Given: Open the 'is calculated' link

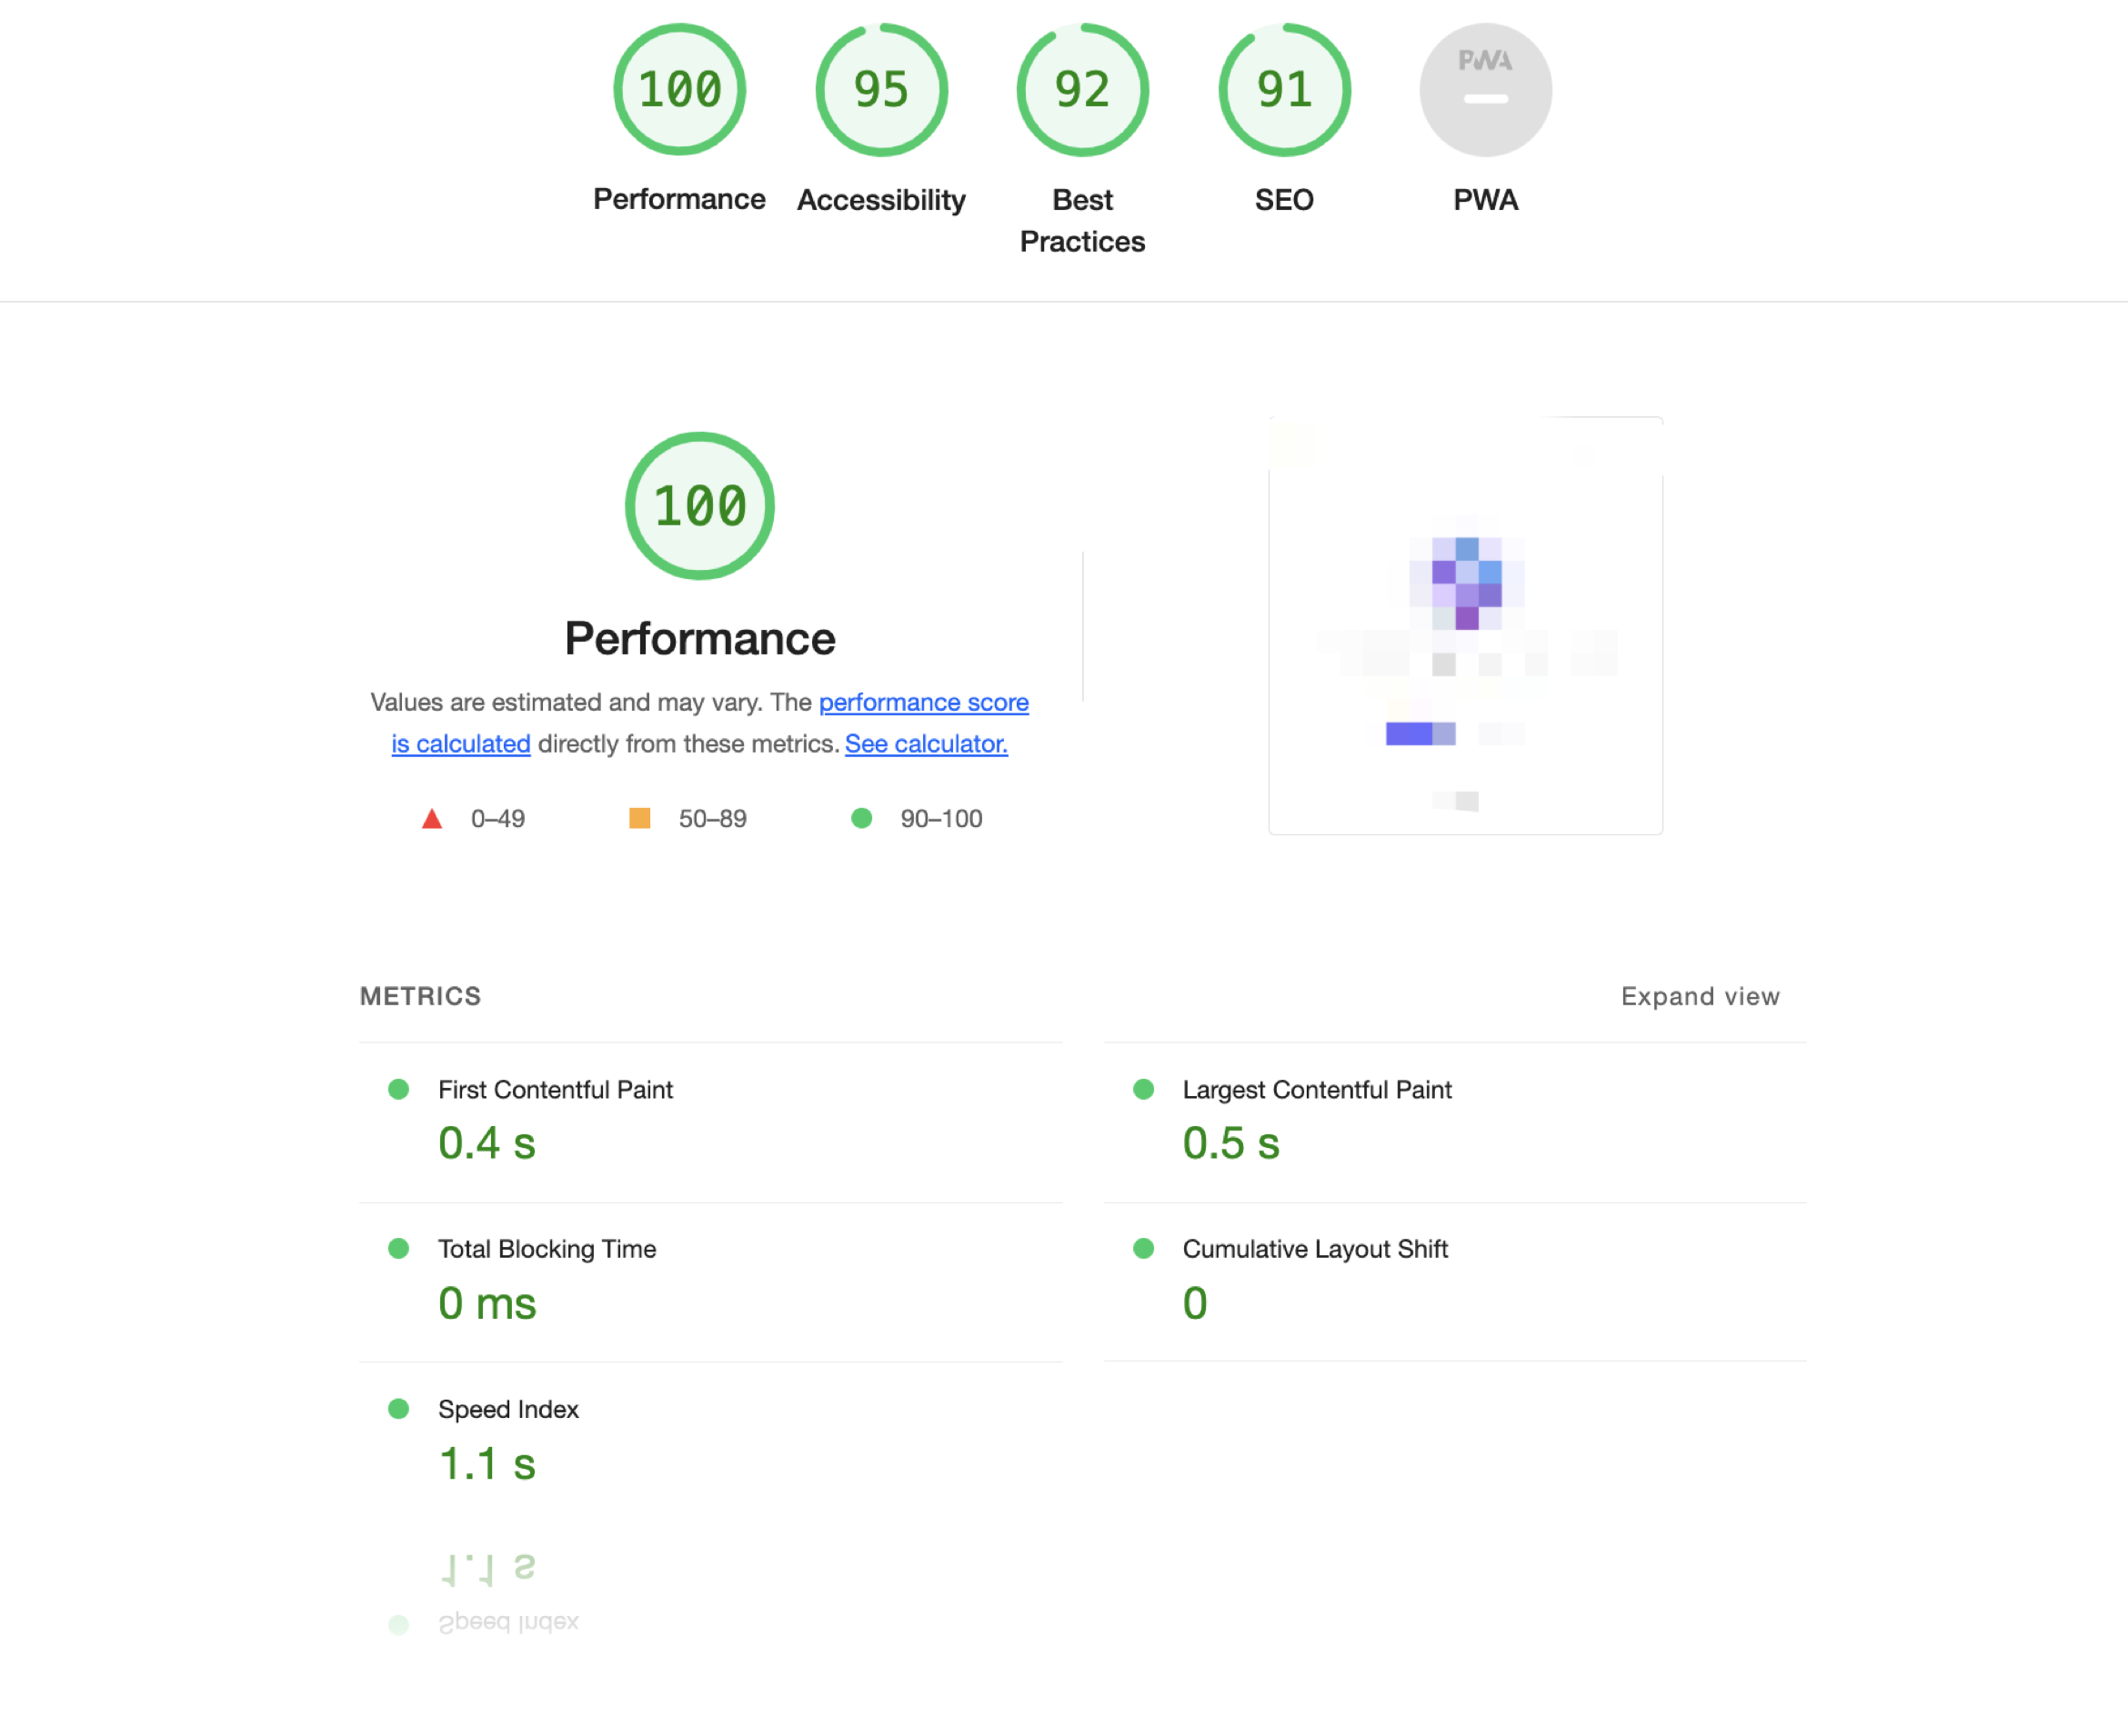Looking at the screenshot, I should tap(460, 744).
